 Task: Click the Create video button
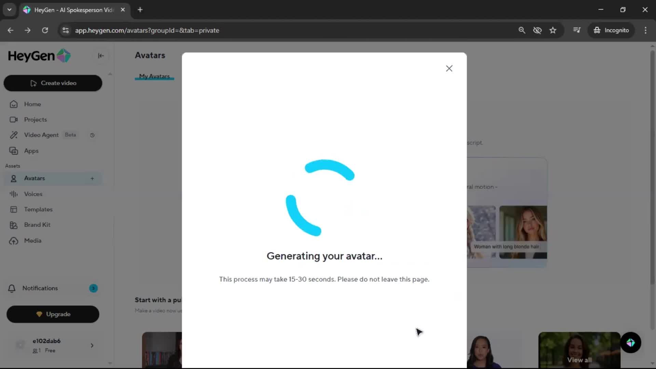(53, 83)
